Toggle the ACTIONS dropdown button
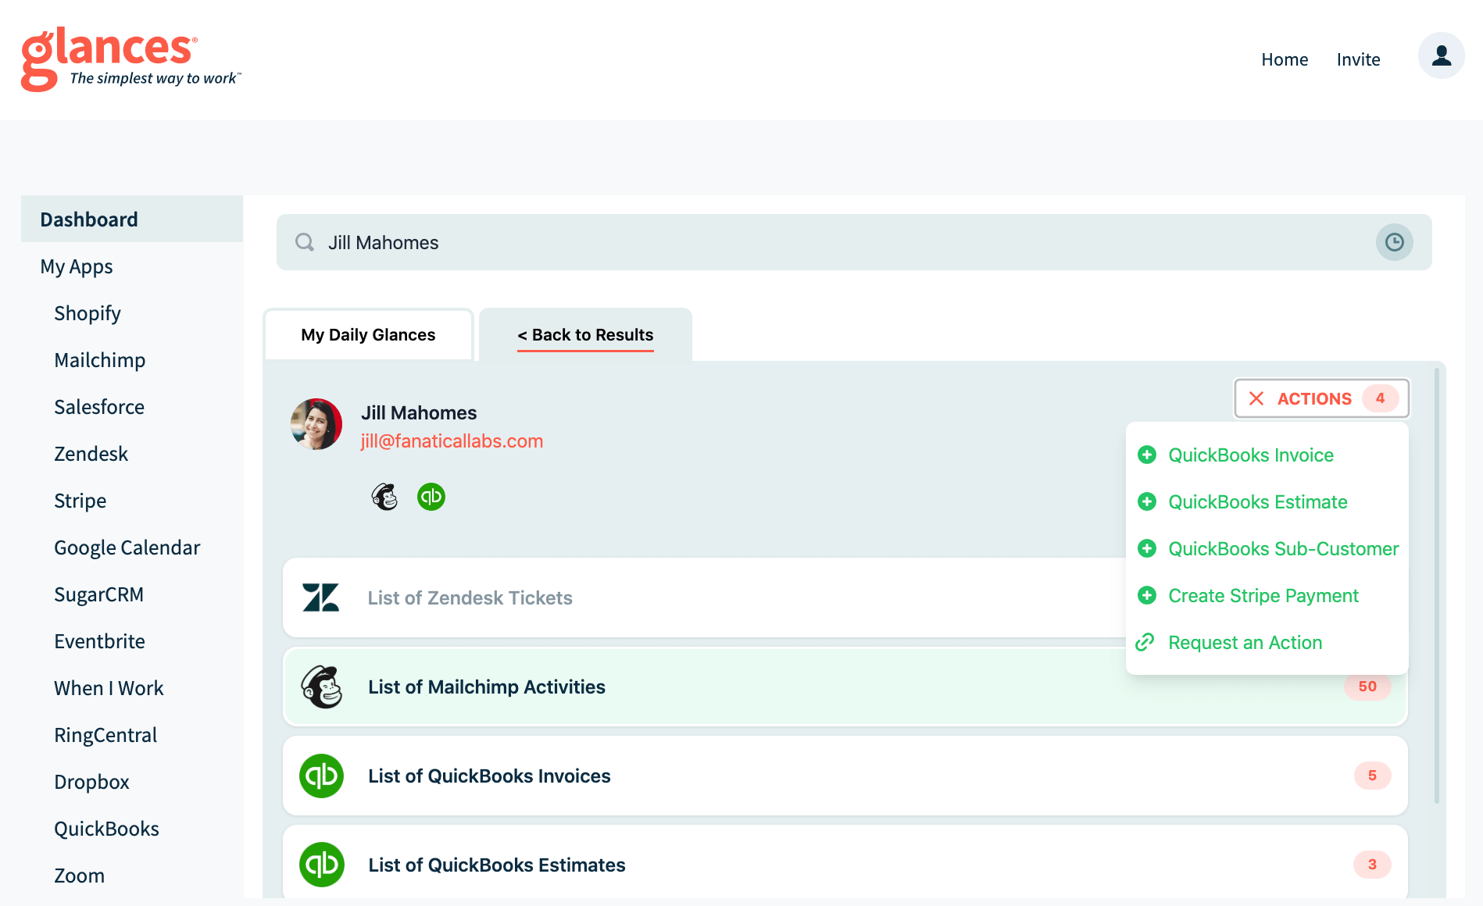This screenshot has width=1483, height=906. 1322,398
